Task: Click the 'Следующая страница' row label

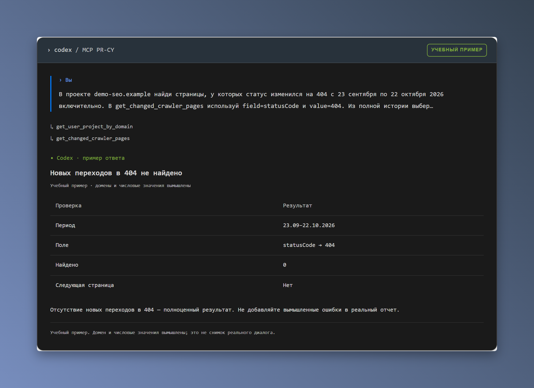Action: click(85, 285)
